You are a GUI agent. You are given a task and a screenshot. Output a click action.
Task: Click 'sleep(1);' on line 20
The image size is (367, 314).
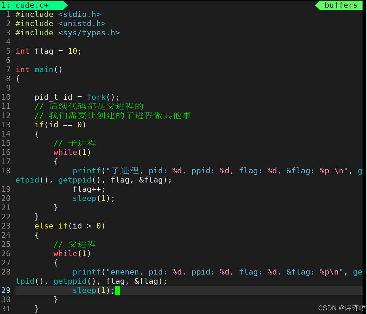click(94, 198)
